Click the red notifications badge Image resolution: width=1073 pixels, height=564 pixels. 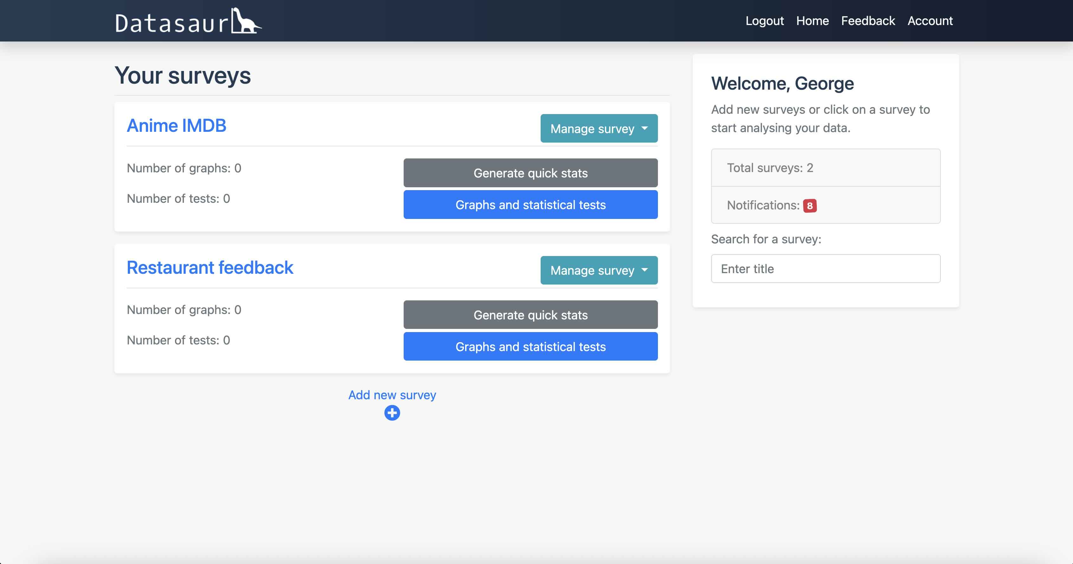pyautogui.click(x=809, y=206)
